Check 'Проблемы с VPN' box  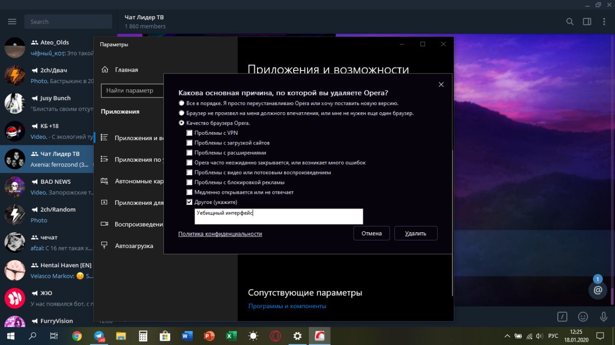(189, 133)
